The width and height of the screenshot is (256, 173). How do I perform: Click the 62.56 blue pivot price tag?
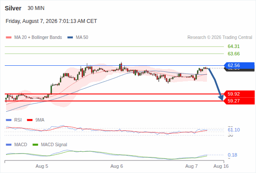(x=240, y=65)
